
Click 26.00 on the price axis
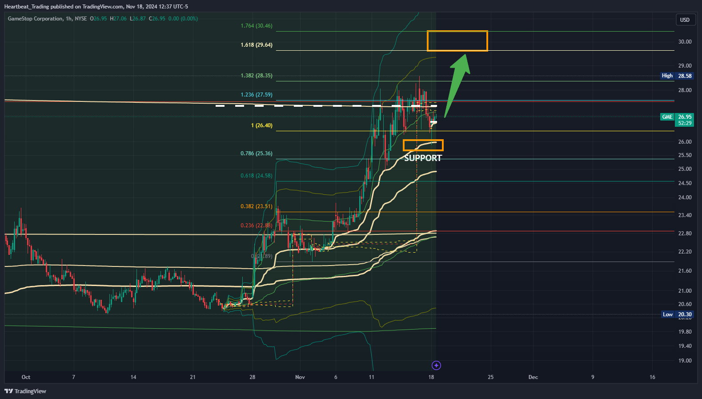point(685,142)
